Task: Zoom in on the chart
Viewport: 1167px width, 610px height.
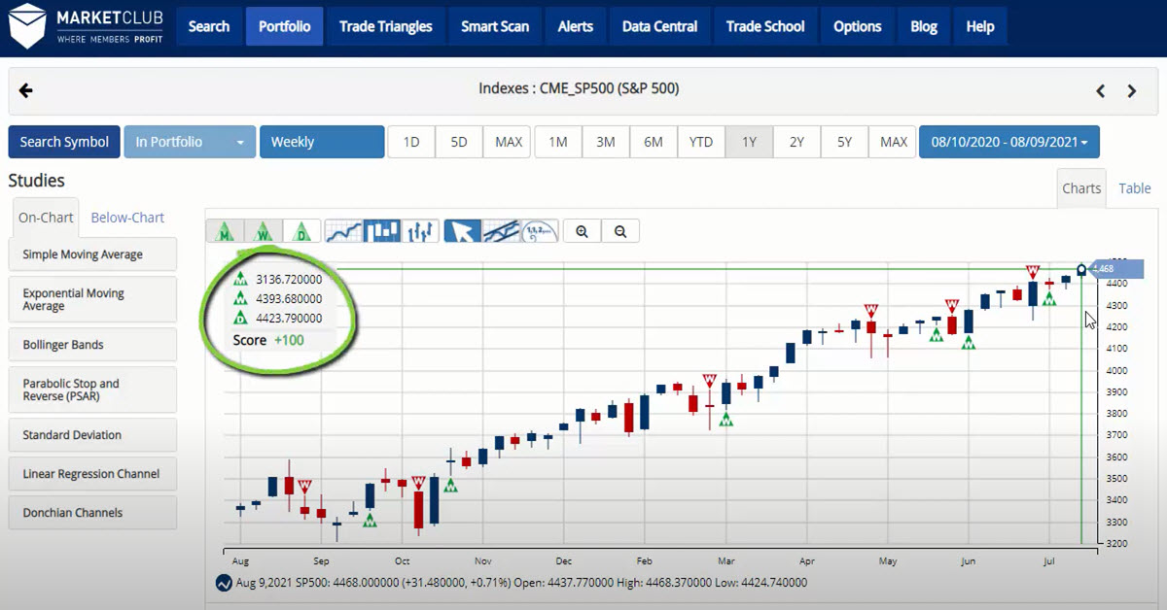Action: 581,230
